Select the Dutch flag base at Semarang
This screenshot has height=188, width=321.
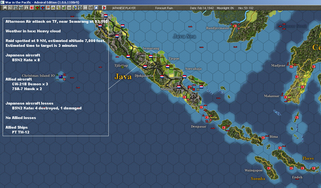point(151,56)
